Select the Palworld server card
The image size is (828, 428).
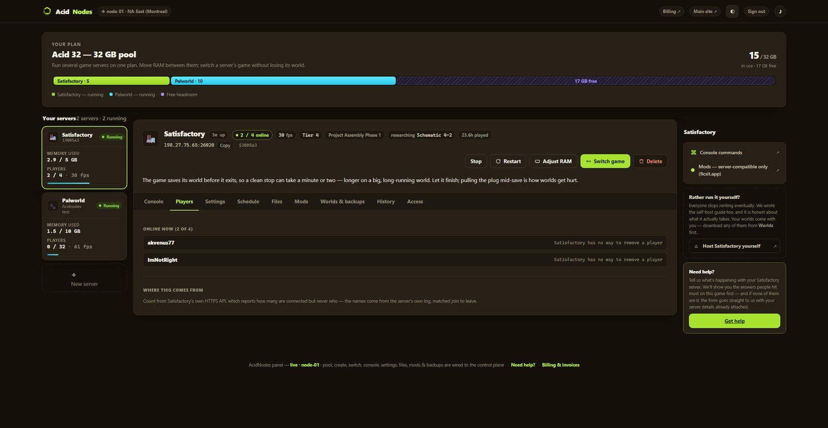click(84, 226)
